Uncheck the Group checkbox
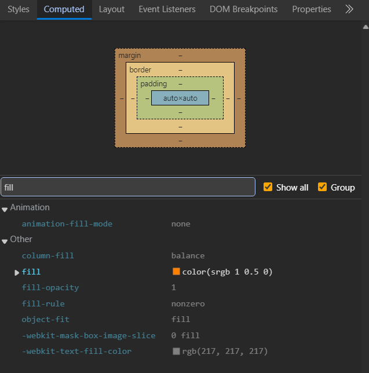This screenshot has width=369, height=373. tap(322, 187)
